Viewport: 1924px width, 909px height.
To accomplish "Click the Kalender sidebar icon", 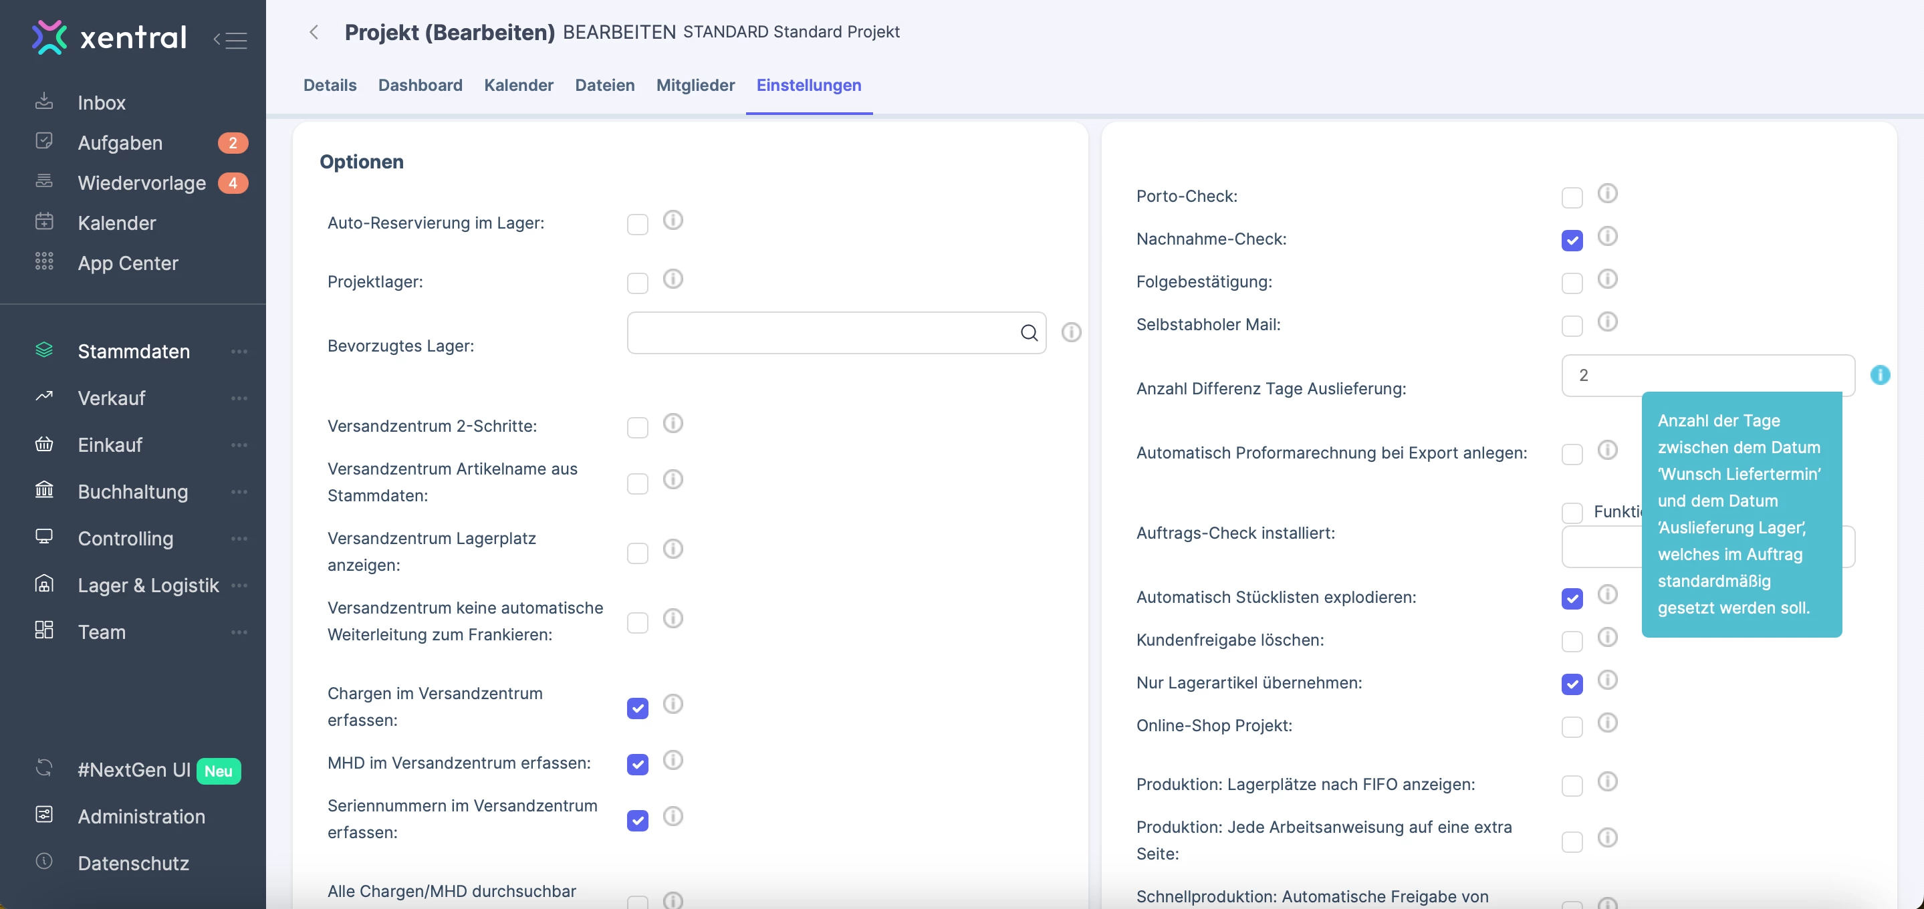I will pos(44,222).
